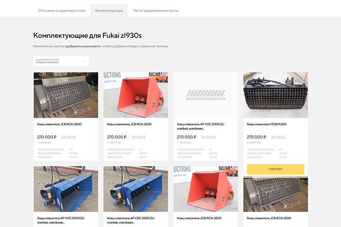The height and width of the screenshot is (227, 341).
Task: Expand the category dropdown showing Ковши-миксеры
Action: [61, 61]
